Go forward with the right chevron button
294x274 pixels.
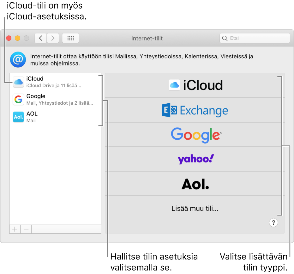tap(53, 38)
